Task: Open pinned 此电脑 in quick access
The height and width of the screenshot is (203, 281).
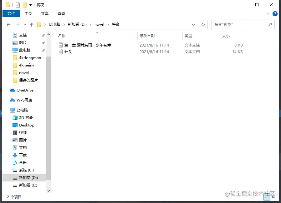Action: (25, 50)
